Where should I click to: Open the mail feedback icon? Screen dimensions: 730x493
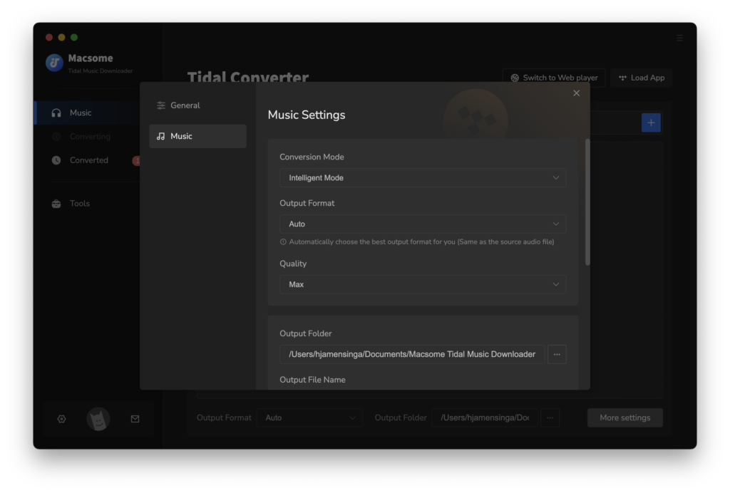pyautogui.click(x=135, y=419)
